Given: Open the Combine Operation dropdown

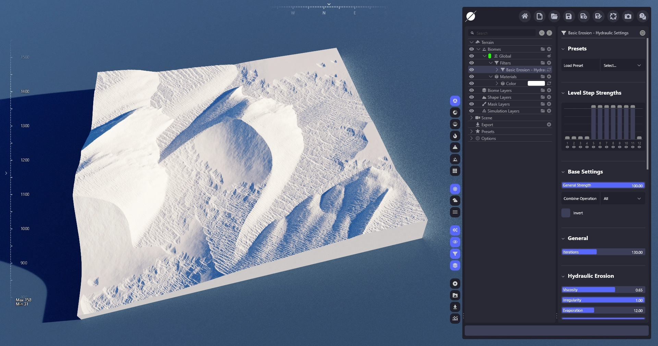Looking at the screenshot, I should tap(622, 199).
